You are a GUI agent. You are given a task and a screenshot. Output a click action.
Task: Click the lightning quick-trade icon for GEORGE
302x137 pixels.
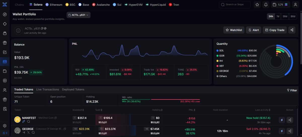(x=282, y=131)
